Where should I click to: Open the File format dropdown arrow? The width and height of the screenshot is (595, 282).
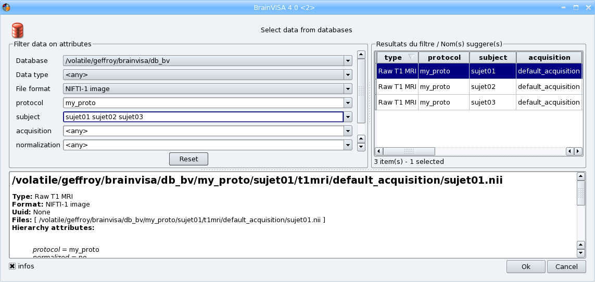[x=348, y=89]
